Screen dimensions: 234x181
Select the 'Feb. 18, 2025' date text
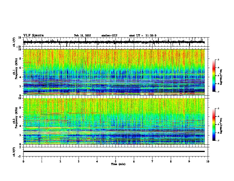pos(82,35)
